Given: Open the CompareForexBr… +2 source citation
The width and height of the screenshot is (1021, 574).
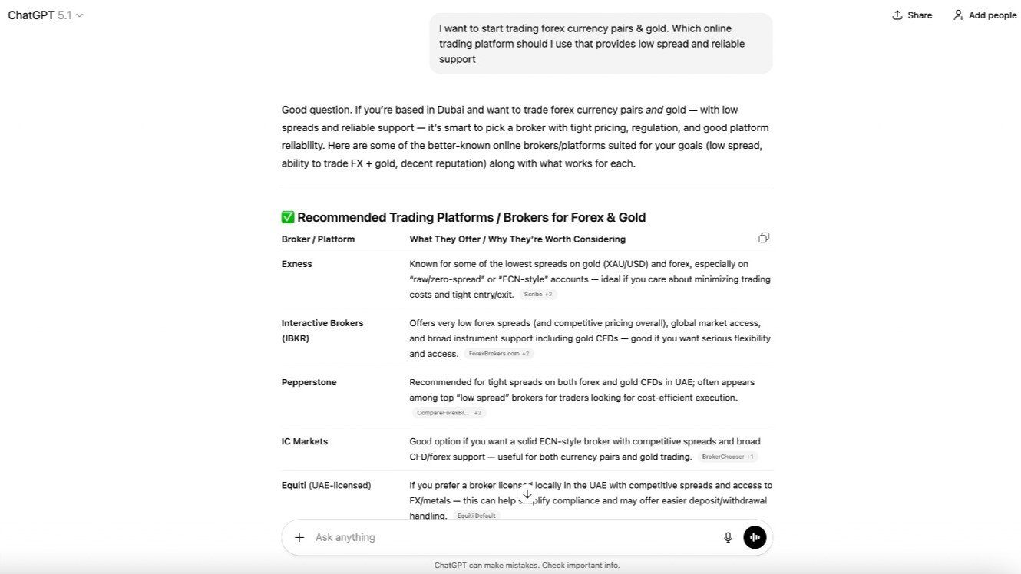Looking at the screenshot, I should (449, 413).
